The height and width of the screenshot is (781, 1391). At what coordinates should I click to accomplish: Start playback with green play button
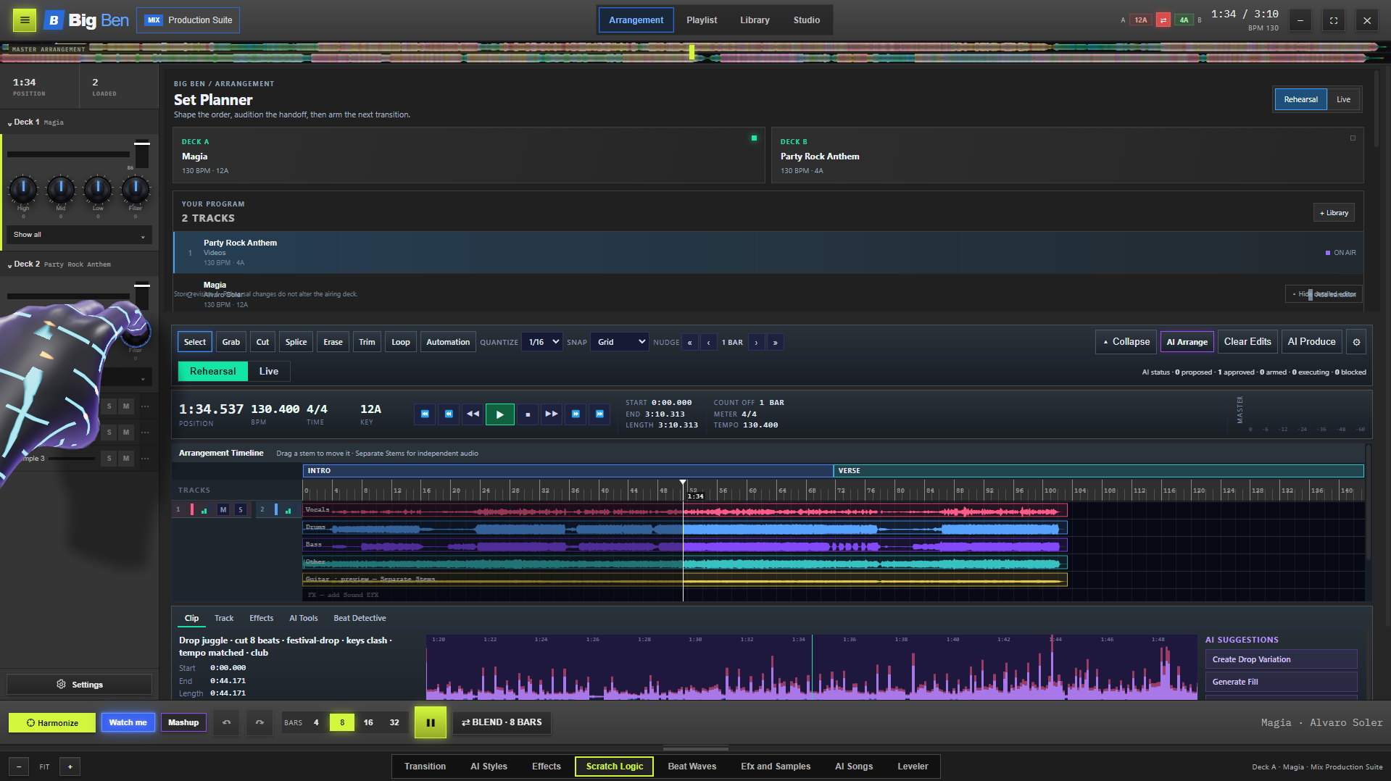click(x=499, y=414)
